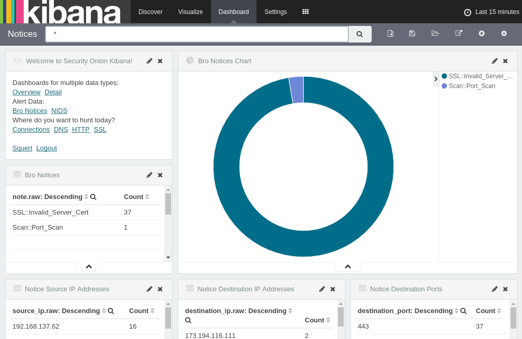Save the current dashboard
Screen dimensions: 522x339
tap(412, 33)
